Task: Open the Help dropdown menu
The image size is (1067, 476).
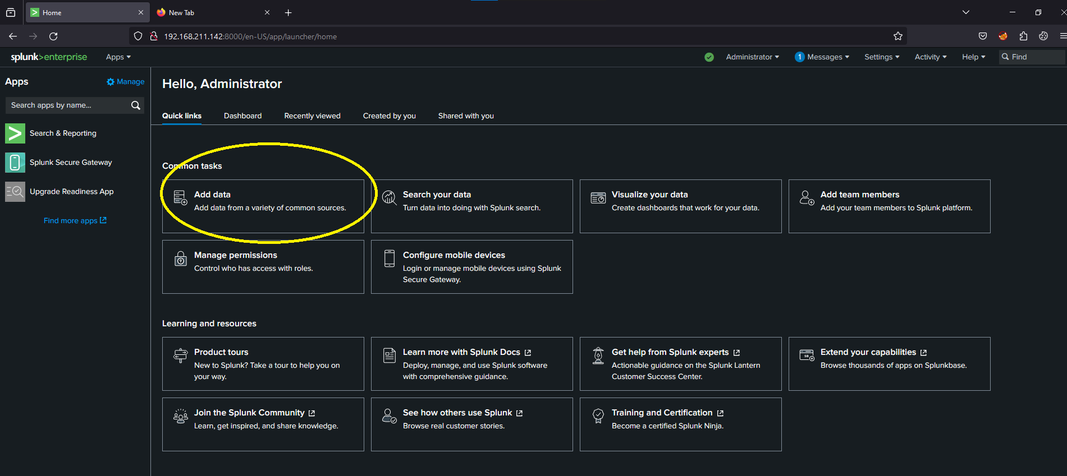Action: pos(973,57)
